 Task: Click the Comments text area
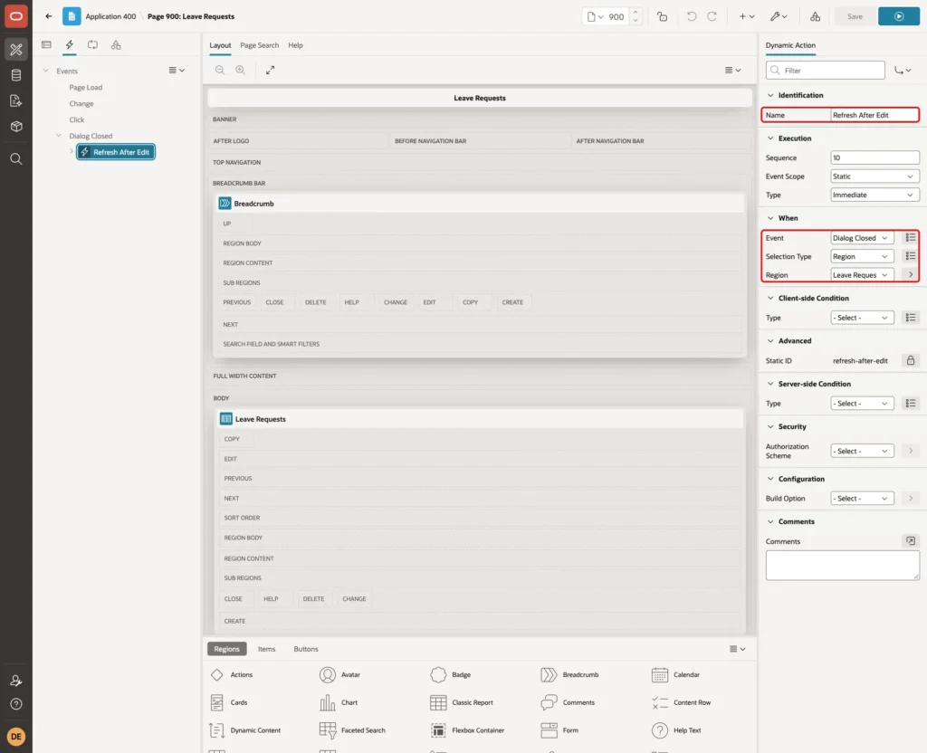click(x=843, y=565)
